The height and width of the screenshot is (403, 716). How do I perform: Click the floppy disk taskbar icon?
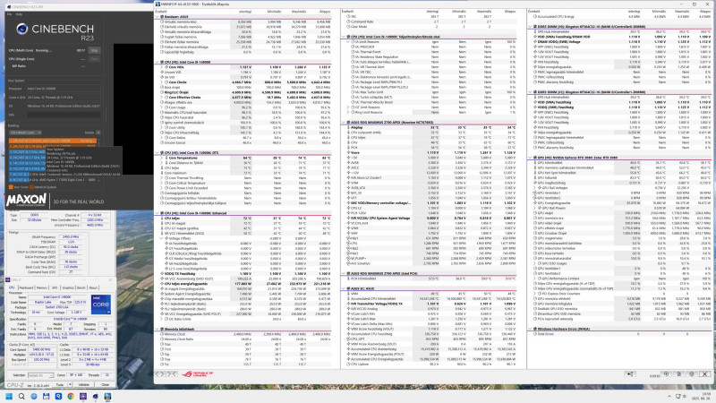coord(47,396)
